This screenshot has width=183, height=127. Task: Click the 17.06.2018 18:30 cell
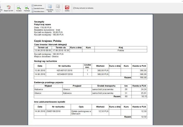point(61,51)
